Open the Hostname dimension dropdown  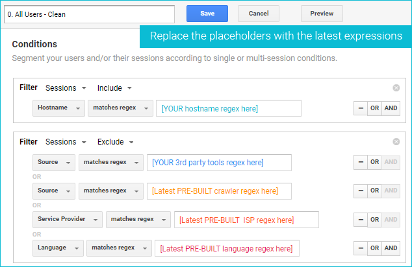click(58, 108)
